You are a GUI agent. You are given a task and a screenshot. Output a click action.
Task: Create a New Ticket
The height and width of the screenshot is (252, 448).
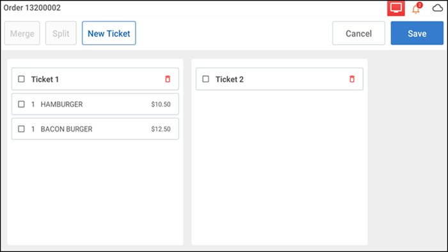click(109, 33)
